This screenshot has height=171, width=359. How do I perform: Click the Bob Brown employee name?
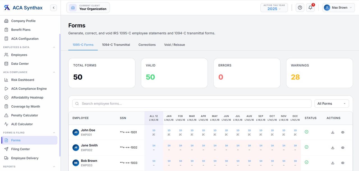coord(89,161)
